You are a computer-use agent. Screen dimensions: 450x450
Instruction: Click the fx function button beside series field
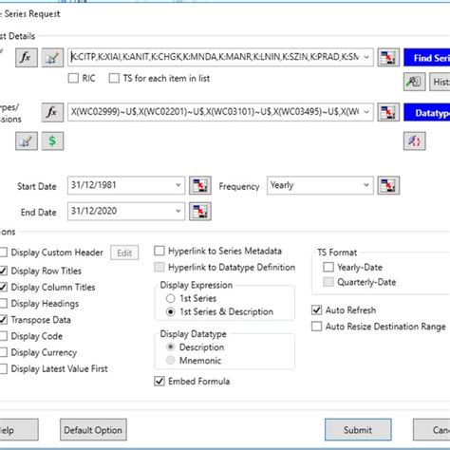(27, 57)
